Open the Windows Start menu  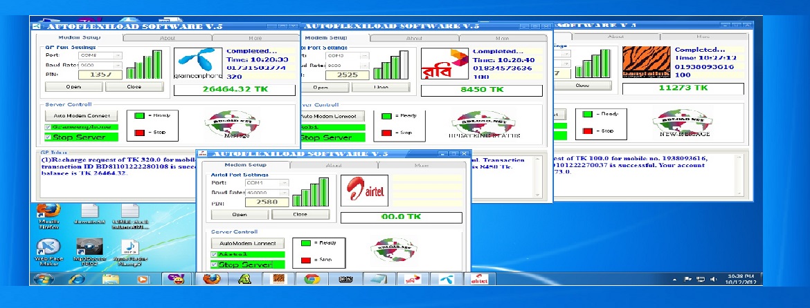44,279
